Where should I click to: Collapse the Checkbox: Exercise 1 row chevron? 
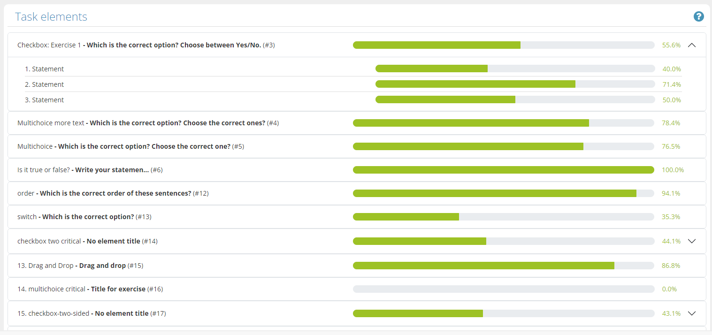point(691,45)
